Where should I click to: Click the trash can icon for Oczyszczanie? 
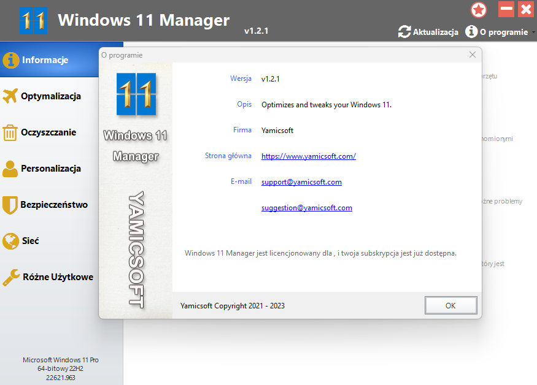coord(10,132)
